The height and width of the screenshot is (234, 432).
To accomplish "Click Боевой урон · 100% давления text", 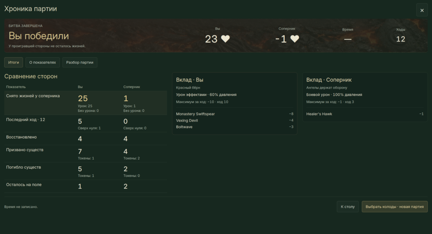I will [334, 95].
